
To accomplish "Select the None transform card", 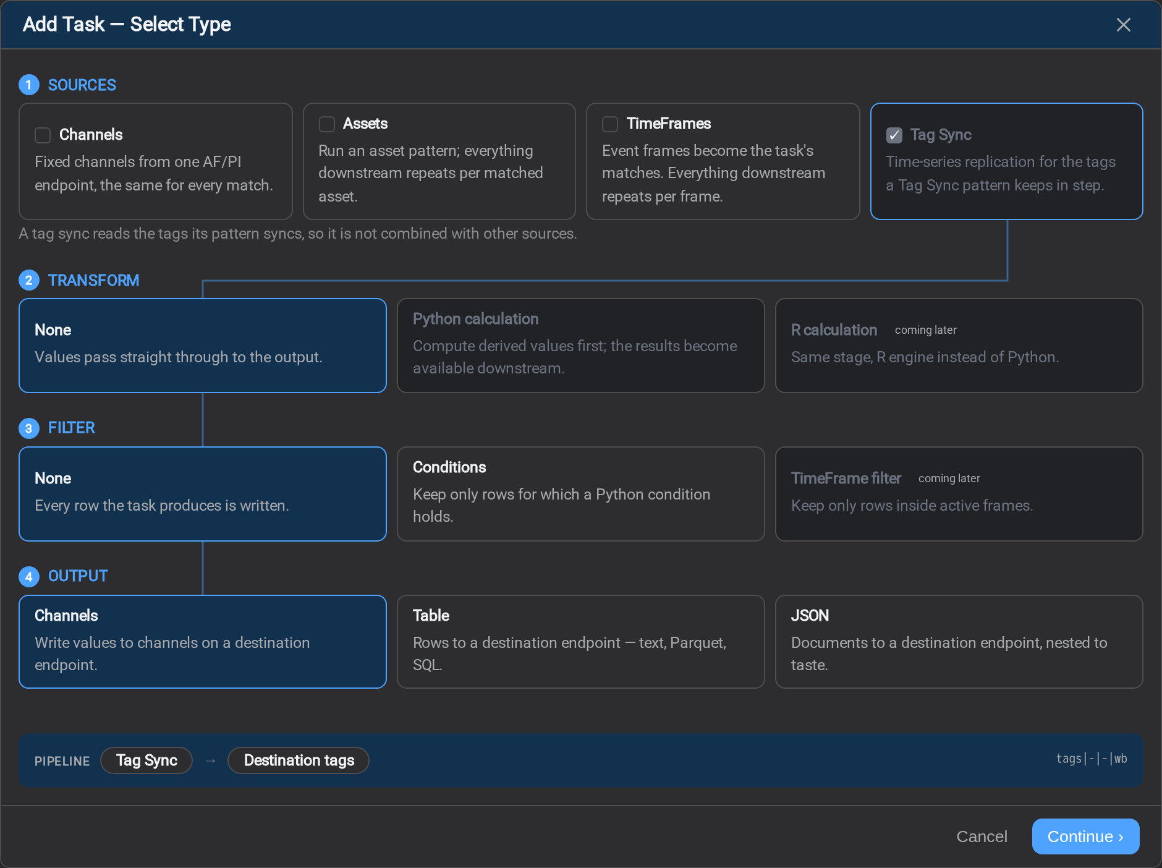I will point(203,346).
